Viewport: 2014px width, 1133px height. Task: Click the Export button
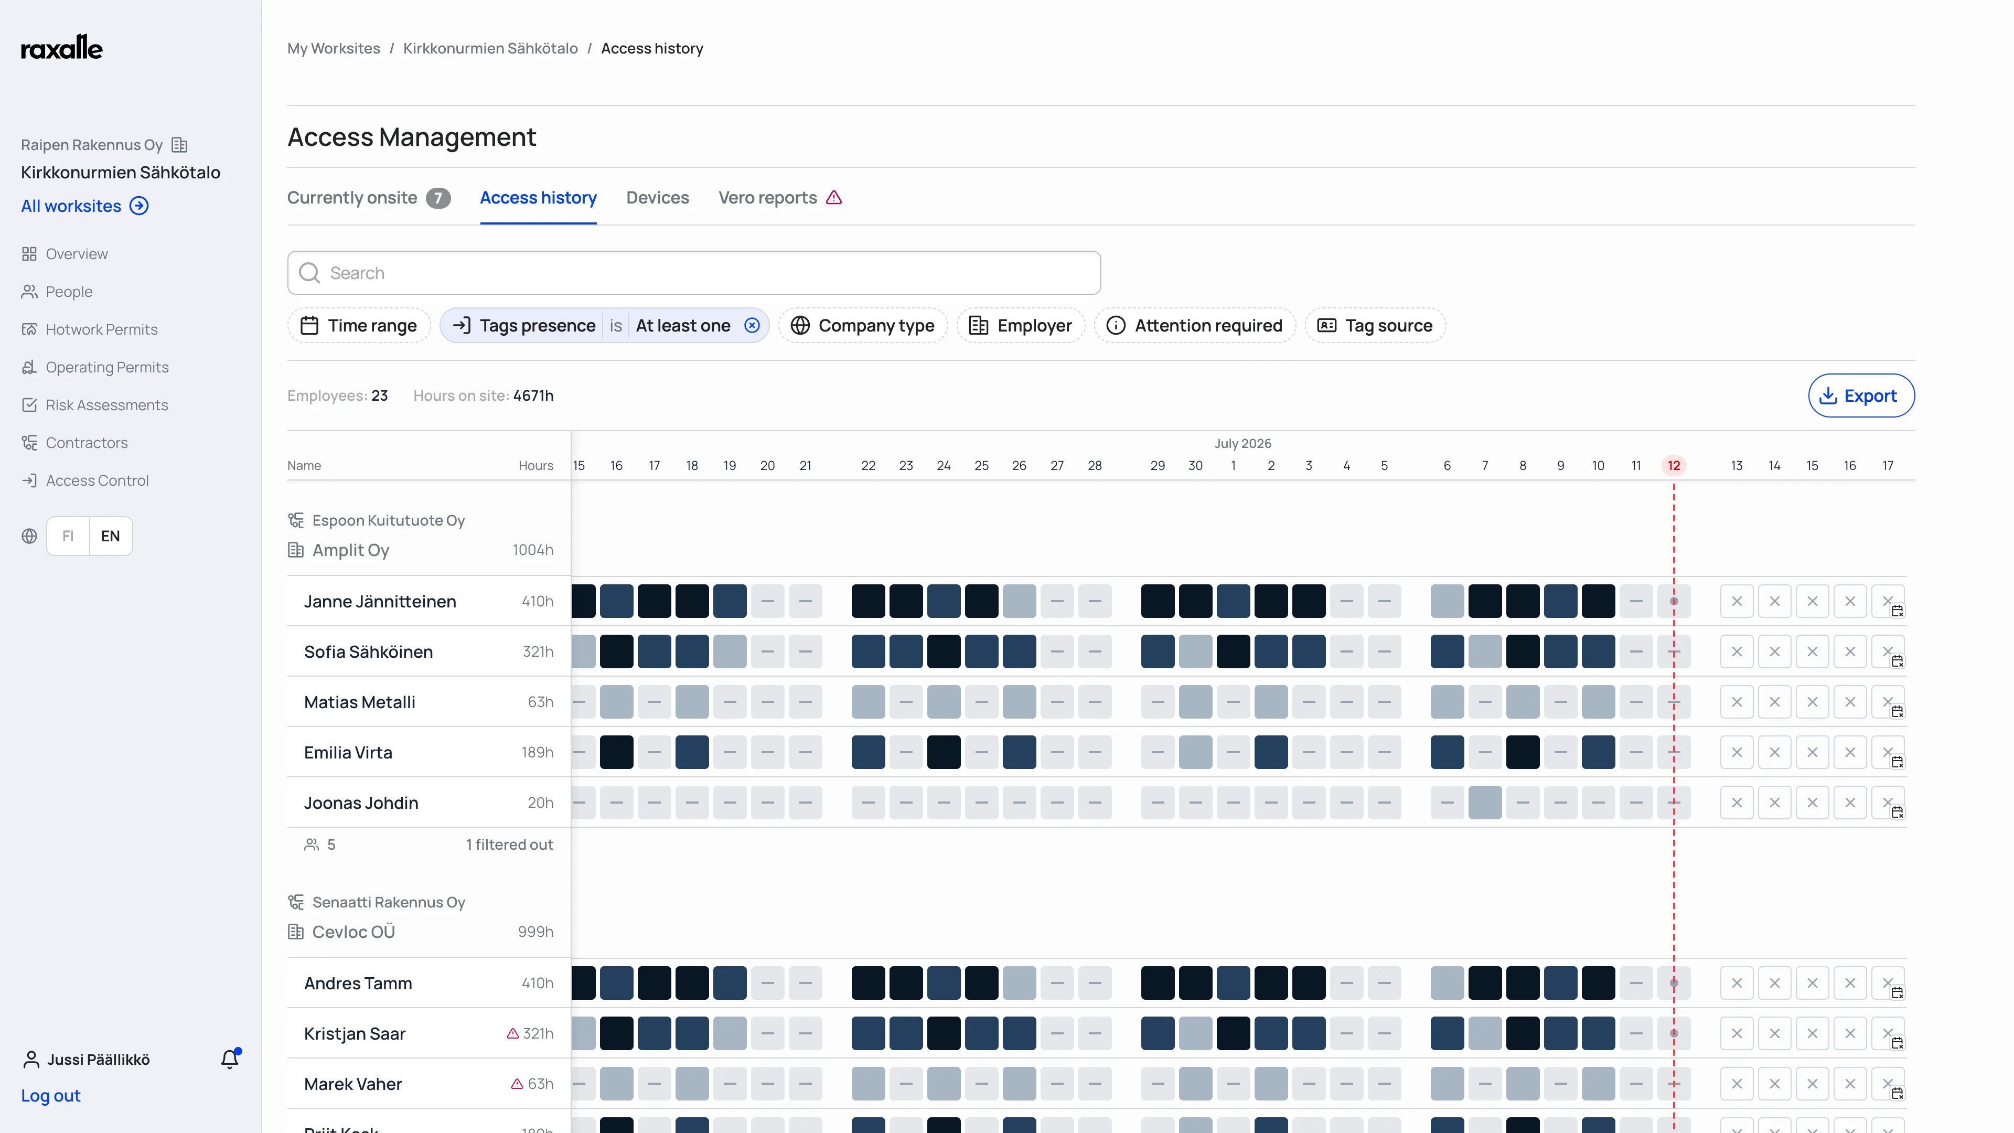click(x=1861, y=396)
